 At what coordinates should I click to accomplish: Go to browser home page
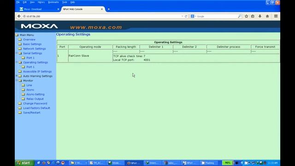point(267,17)
